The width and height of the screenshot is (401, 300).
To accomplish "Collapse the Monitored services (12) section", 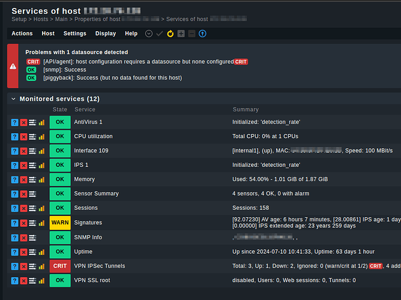I will (x=14, y=98).
